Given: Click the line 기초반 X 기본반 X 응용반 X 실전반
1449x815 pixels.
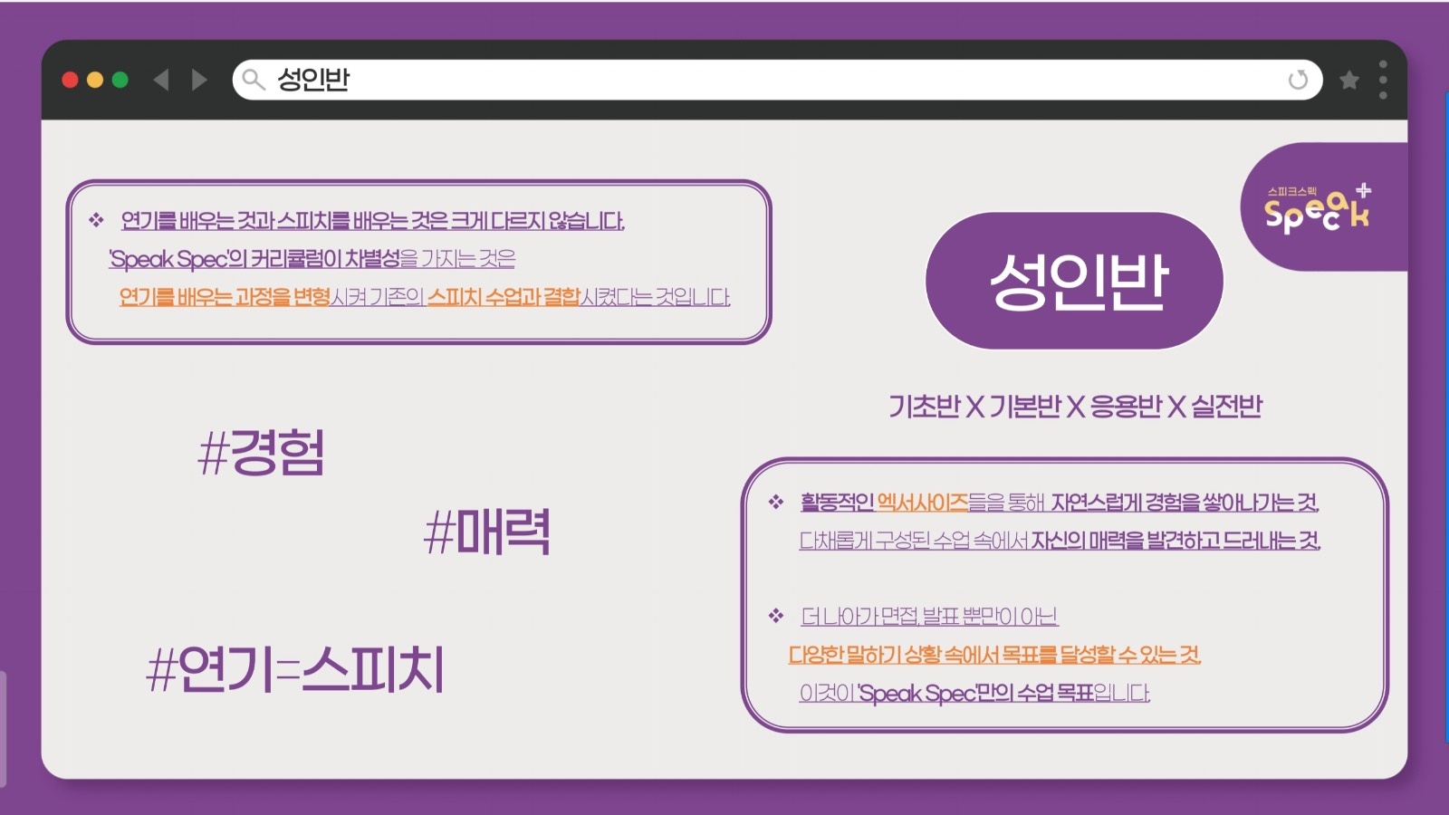Looking at the screenshot, I should [1075, 407].
